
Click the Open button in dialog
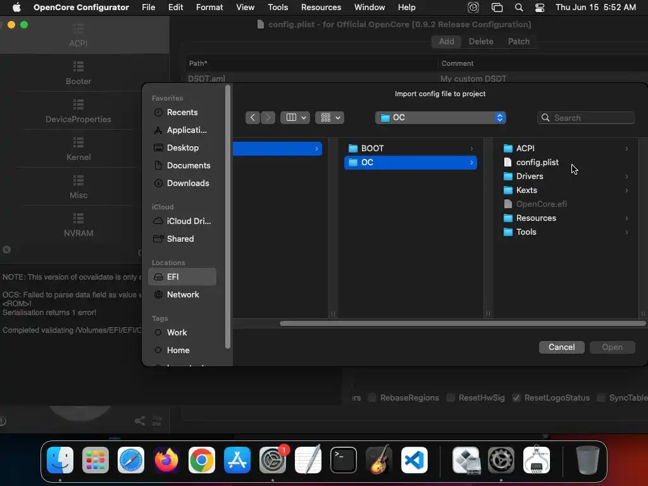[612, 347]
